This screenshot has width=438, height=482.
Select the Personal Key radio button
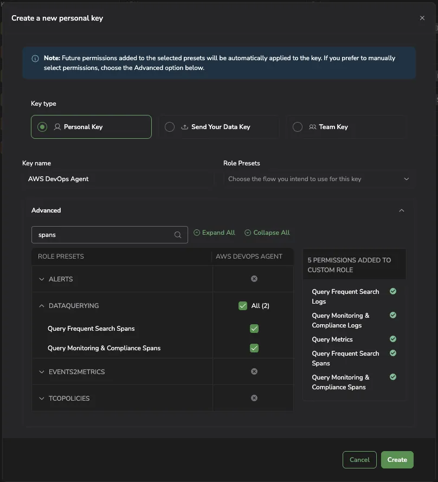[42, 127]
